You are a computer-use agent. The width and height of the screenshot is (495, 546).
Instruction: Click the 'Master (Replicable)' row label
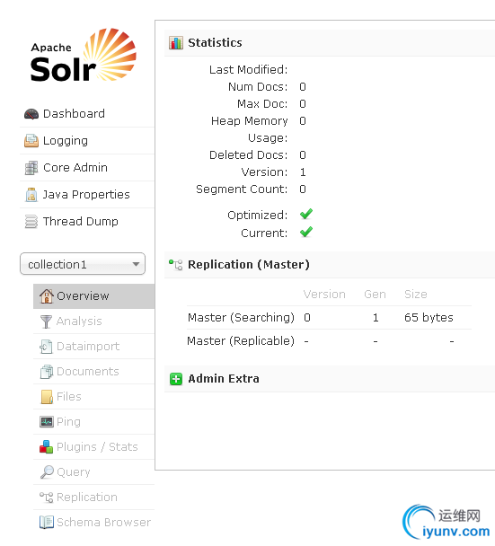click(241, 341)
